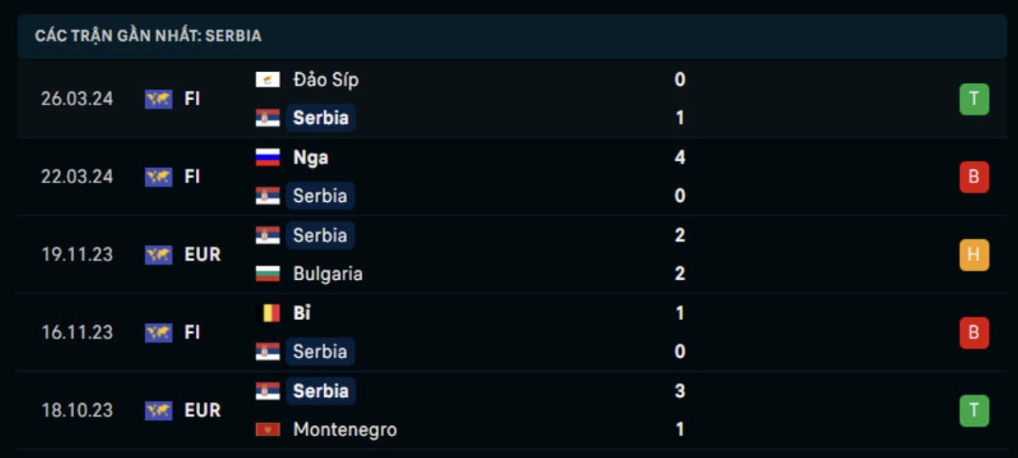Click the red B badge for the Bỉ match
The height and width of the screenshot is (458, 1018).
coord(974,333)
